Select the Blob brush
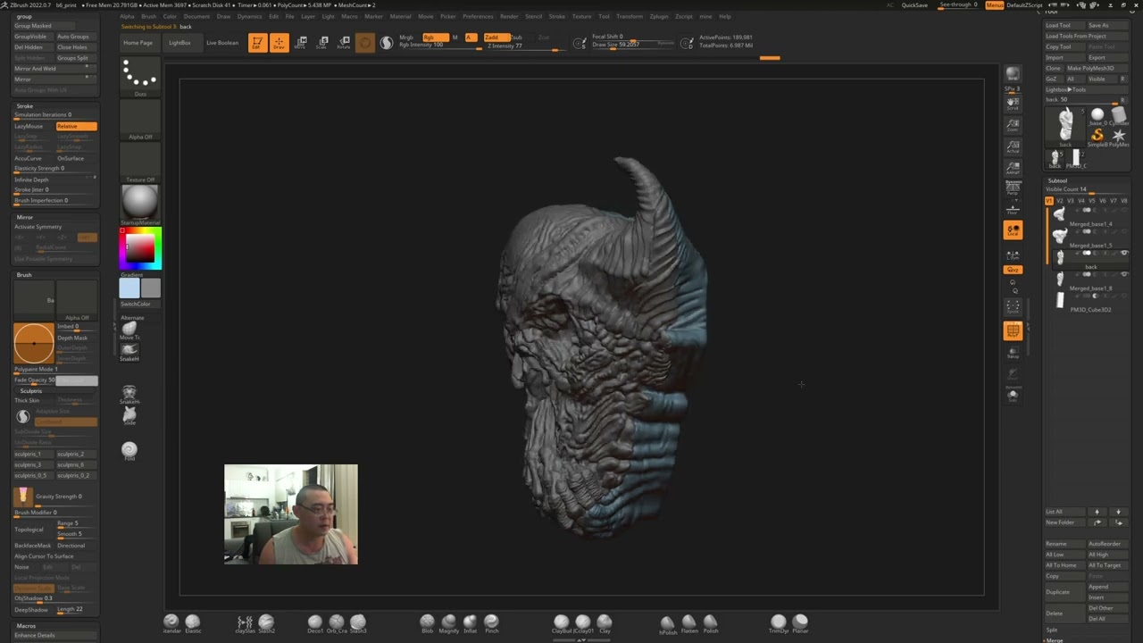Image resolution: width=1143 pixels, height=643 pixels. coord(427,623)
